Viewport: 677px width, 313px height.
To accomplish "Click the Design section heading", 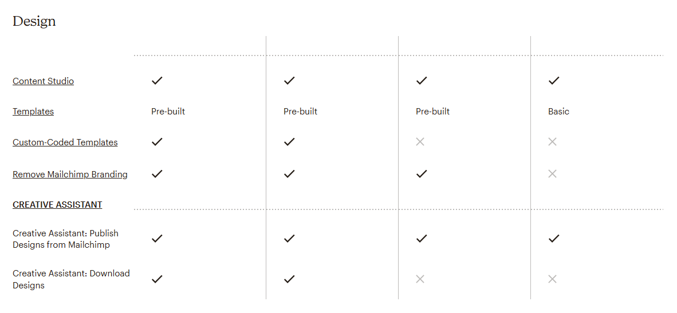I will pos(34,21).
